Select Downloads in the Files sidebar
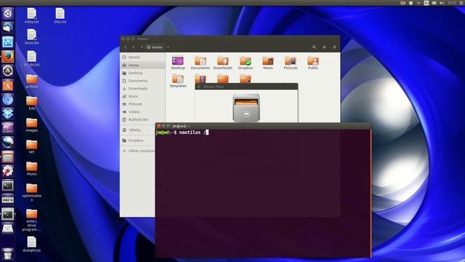The image size is (465, 262). (x=142, y=89)
